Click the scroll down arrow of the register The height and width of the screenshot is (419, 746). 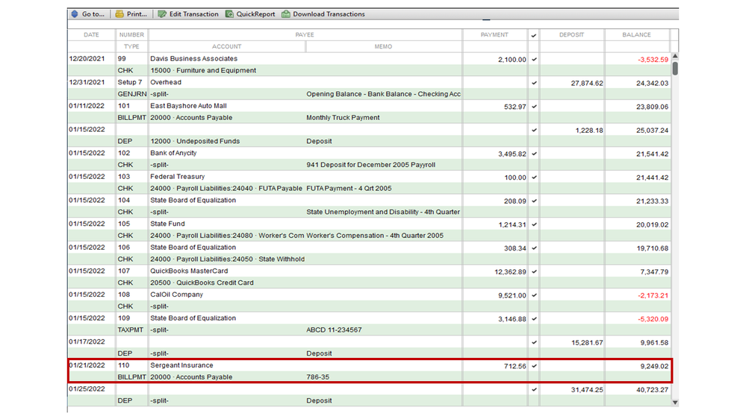click(x=675, y=403)
